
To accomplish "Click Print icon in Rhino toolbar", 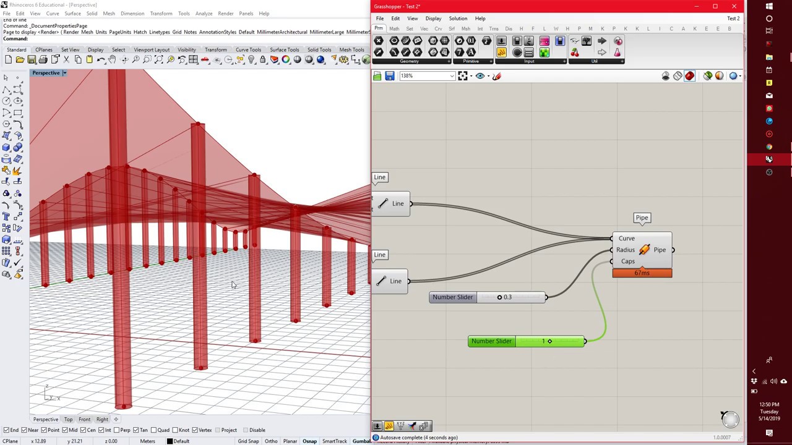I will tap(43, 60).
